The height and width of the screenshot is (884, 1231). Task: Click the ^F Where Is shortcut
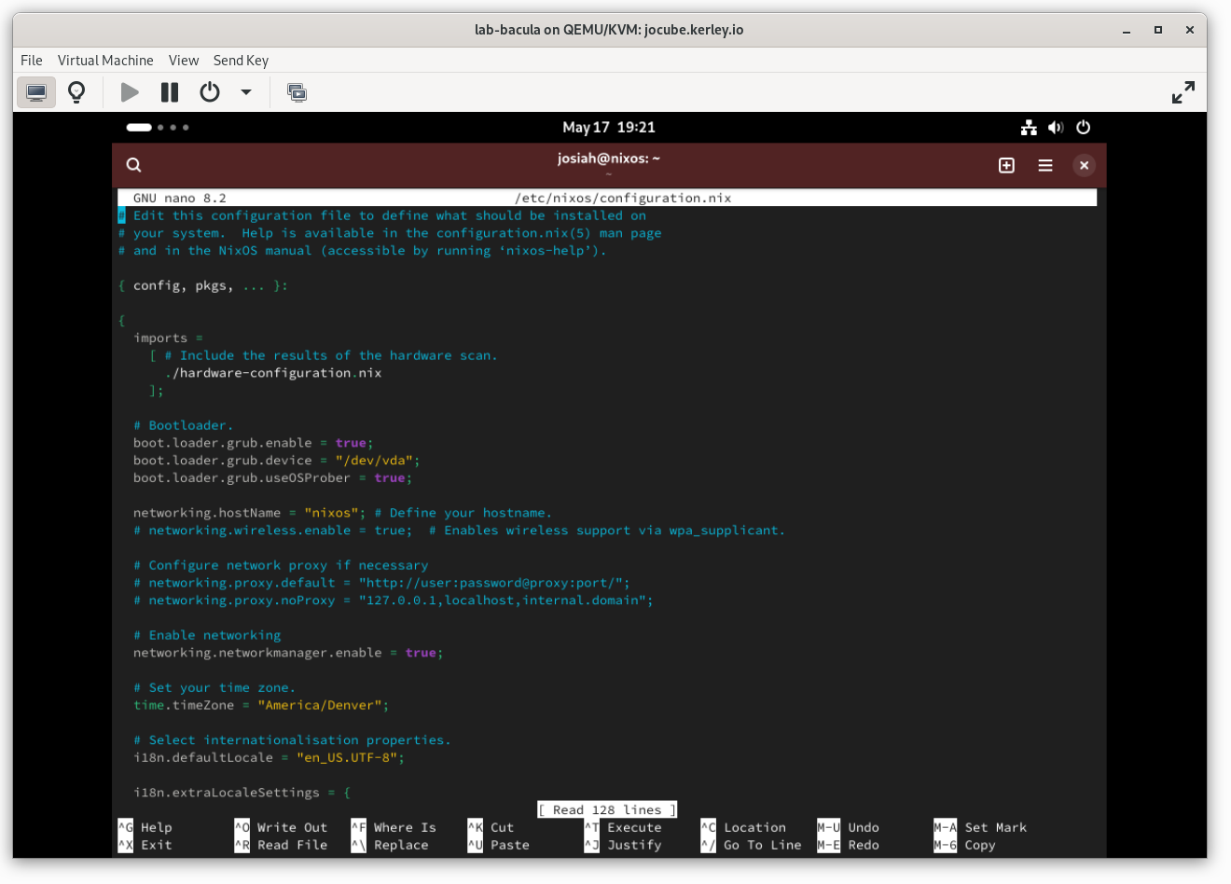click(x=394, y=827)
